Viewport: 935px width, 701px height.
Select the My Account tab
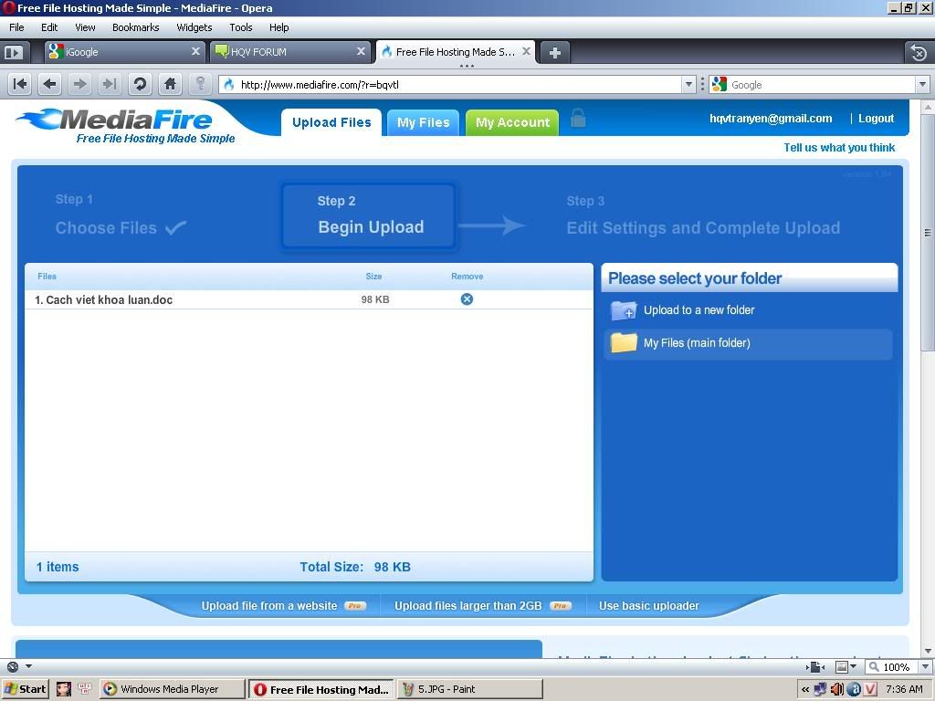(x=512, y=122)
